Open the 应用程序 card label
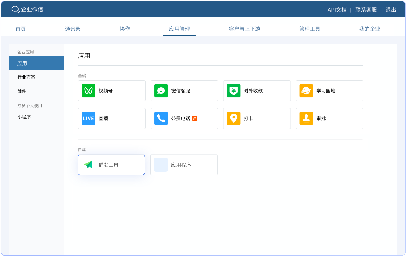 181,165
